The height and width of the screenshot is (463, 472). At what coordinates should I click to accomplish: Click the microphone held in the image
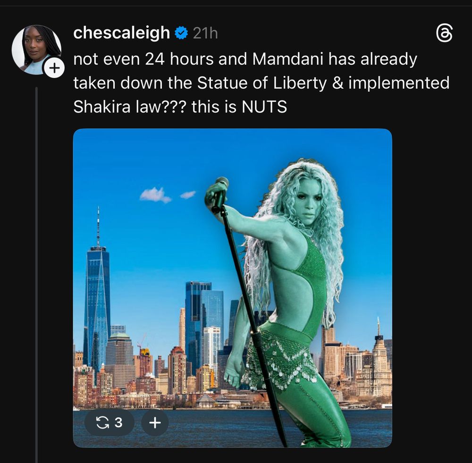(219, 194)
